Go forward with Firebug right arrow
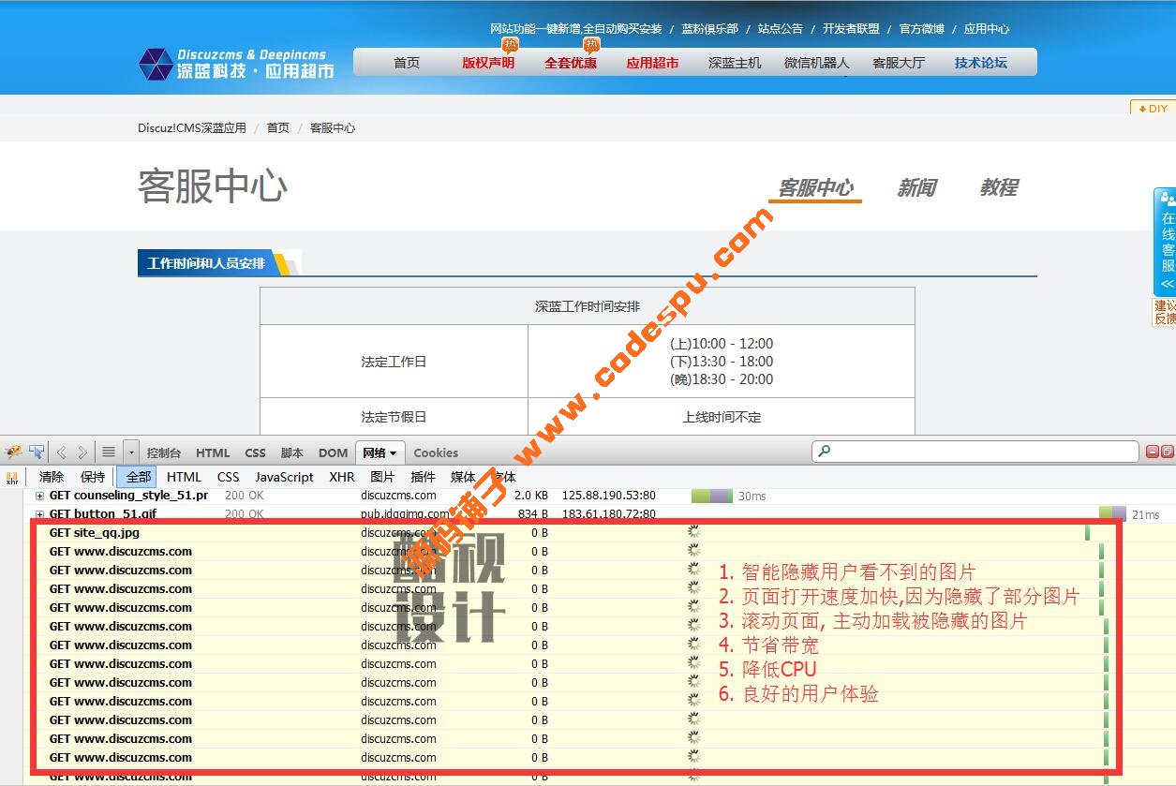Image resolution: width=1176 pixels, height=786 pixels. [x=82, y=452]
